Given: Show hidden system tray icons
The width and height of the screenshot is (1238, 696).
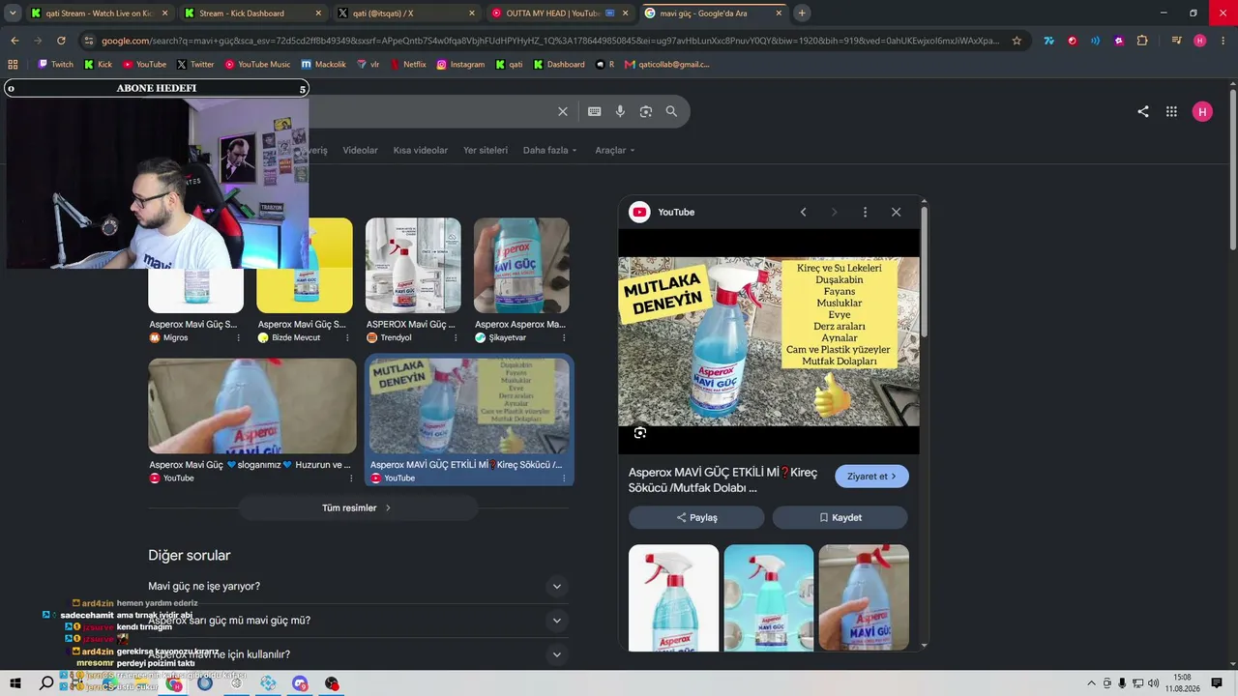Looking at the screenshot, I should tap(1092, 683).
